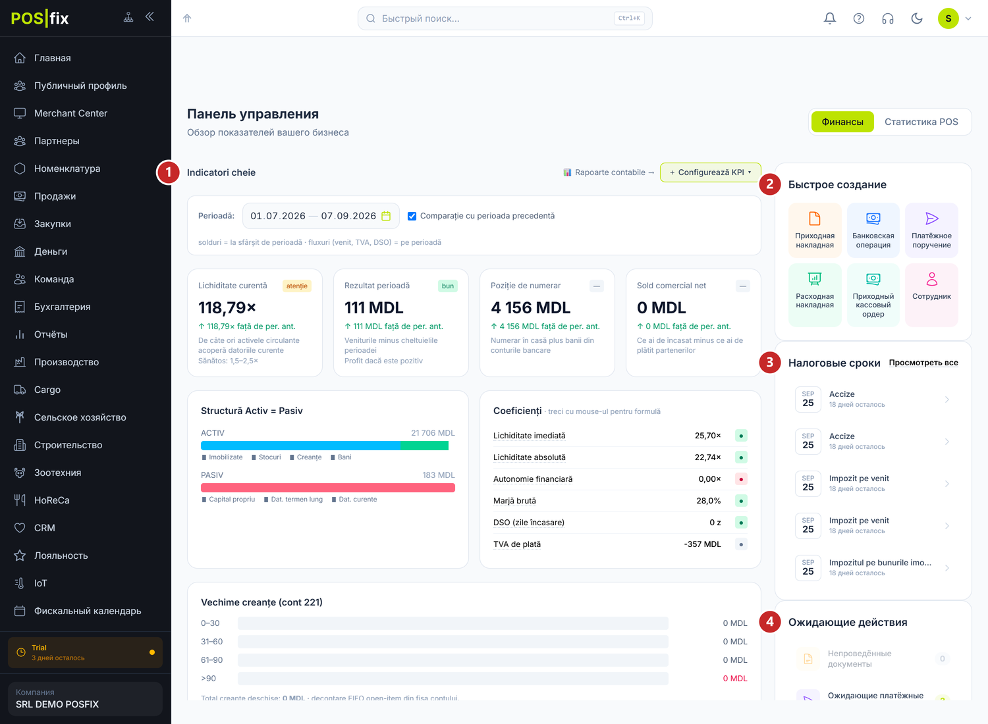
Task: Uncheck Comparație cu perioada precedentă checkbox
Action: click(412, 216)
